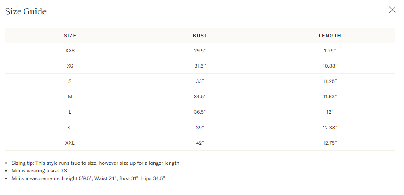Close the Size Guide dialog
404x195 pixels.
392,10
